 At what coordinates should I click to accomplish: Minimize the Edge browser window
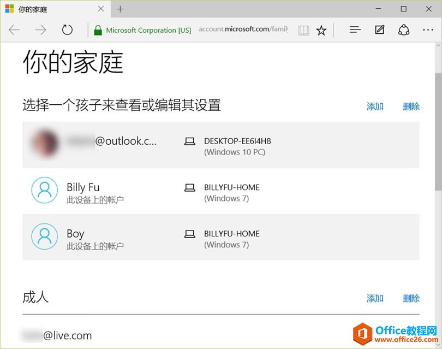point(379,9)
